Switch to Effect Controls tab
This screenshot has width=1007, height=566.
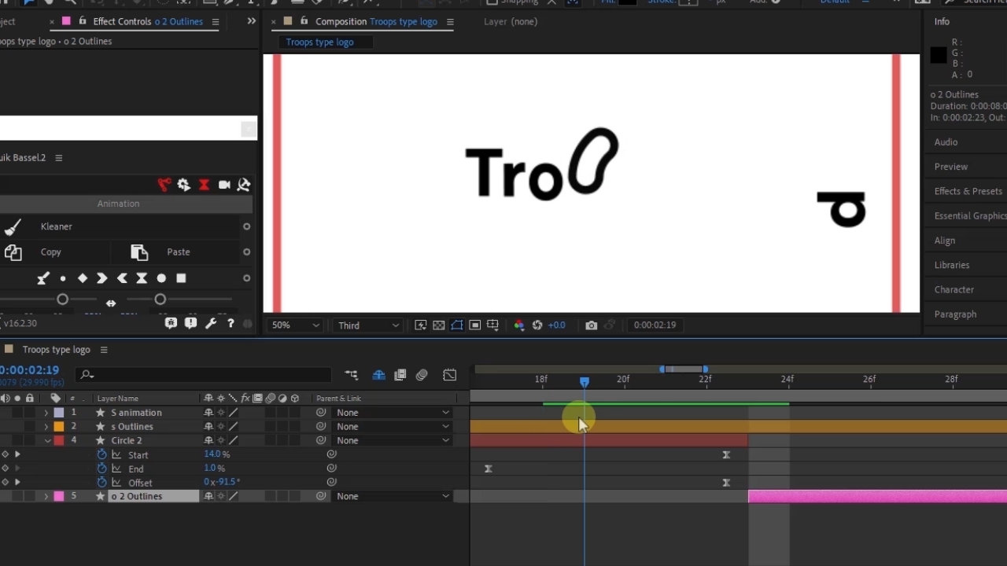tap(147, 22)
